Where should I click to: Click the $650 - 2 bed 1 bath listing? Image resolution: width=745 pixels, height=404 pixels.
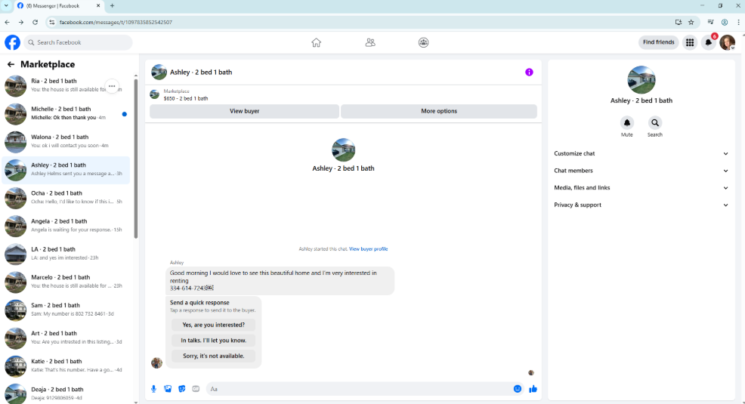coord(186,98)
